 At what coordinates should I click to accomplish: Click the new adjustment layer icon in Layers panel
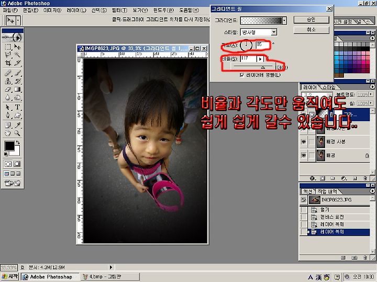click(x=344, y=178)
